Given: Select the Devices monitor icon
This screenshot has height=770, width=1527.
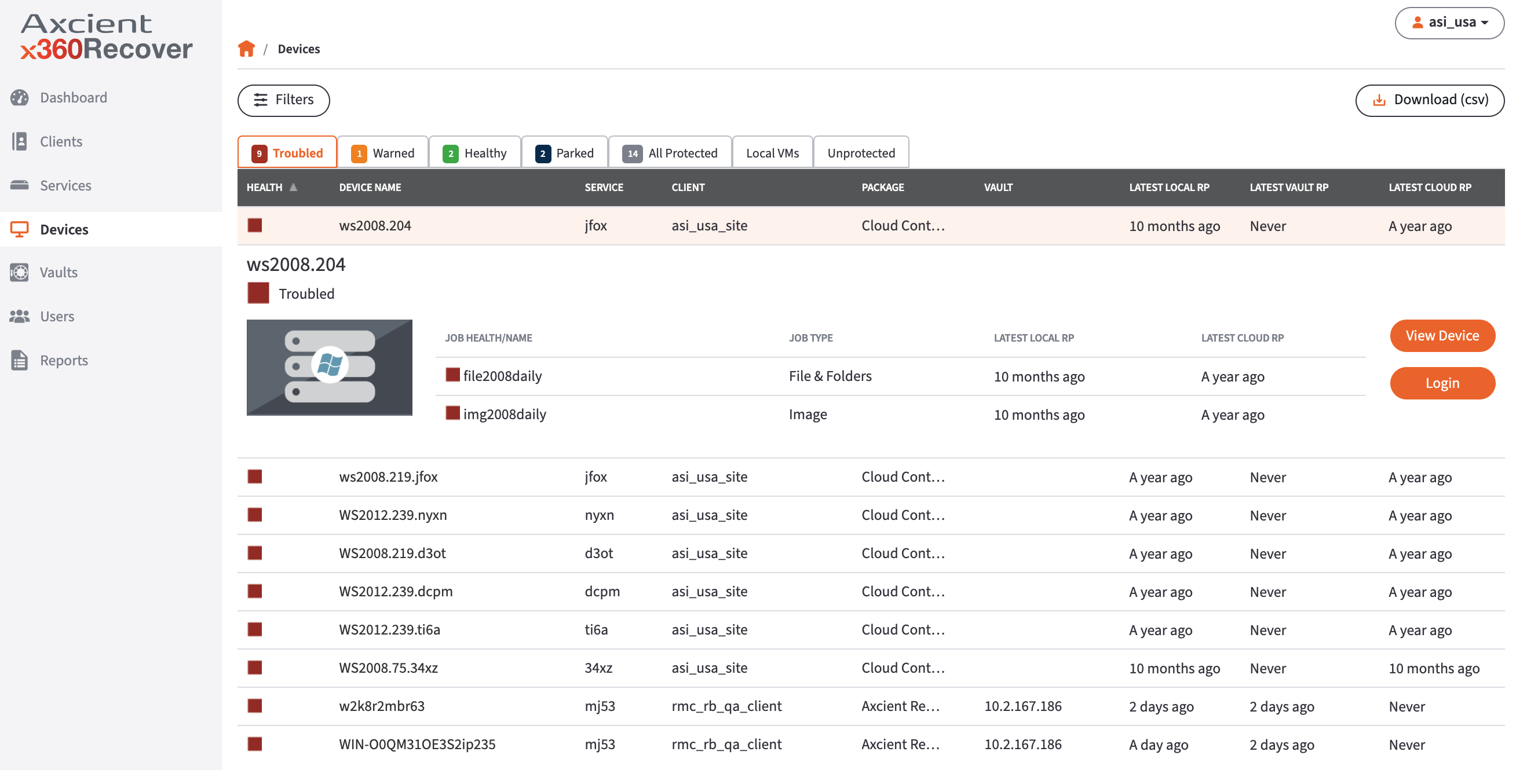Looking at the screenshot, I should (x=19, y=229).
